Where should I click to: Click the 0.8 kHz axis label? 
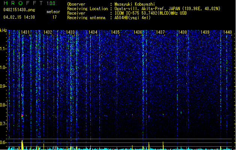3,105
